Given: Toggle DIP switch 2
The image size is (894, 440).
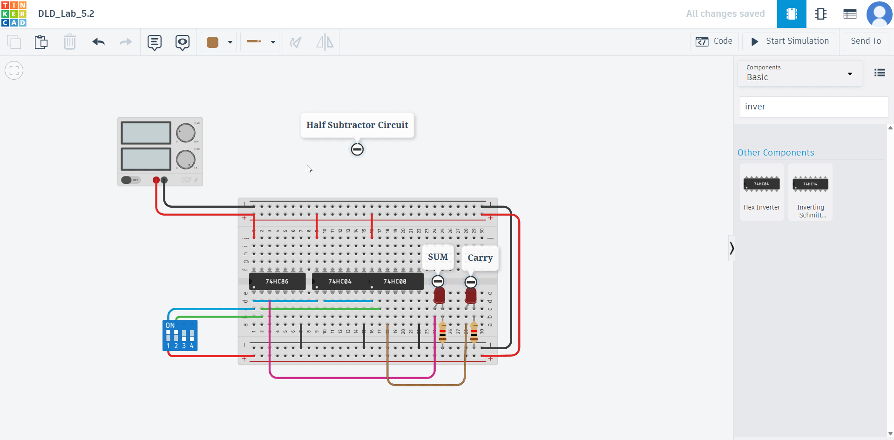Looking at the screenshot, I should point(176,335).
